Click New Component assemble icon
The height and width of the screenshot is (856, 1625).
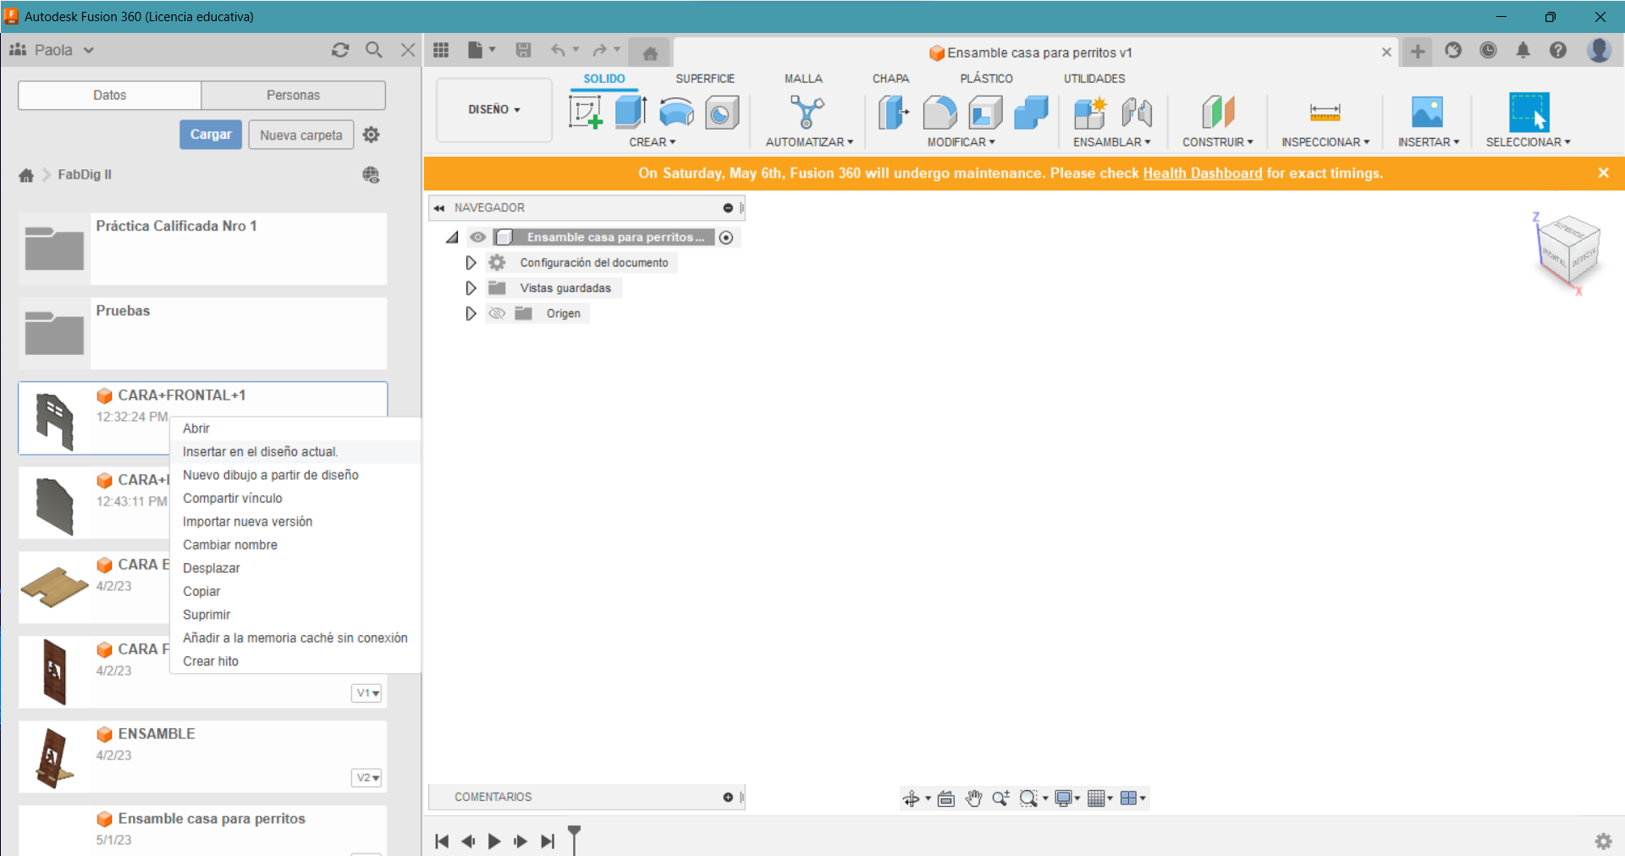1090,112
